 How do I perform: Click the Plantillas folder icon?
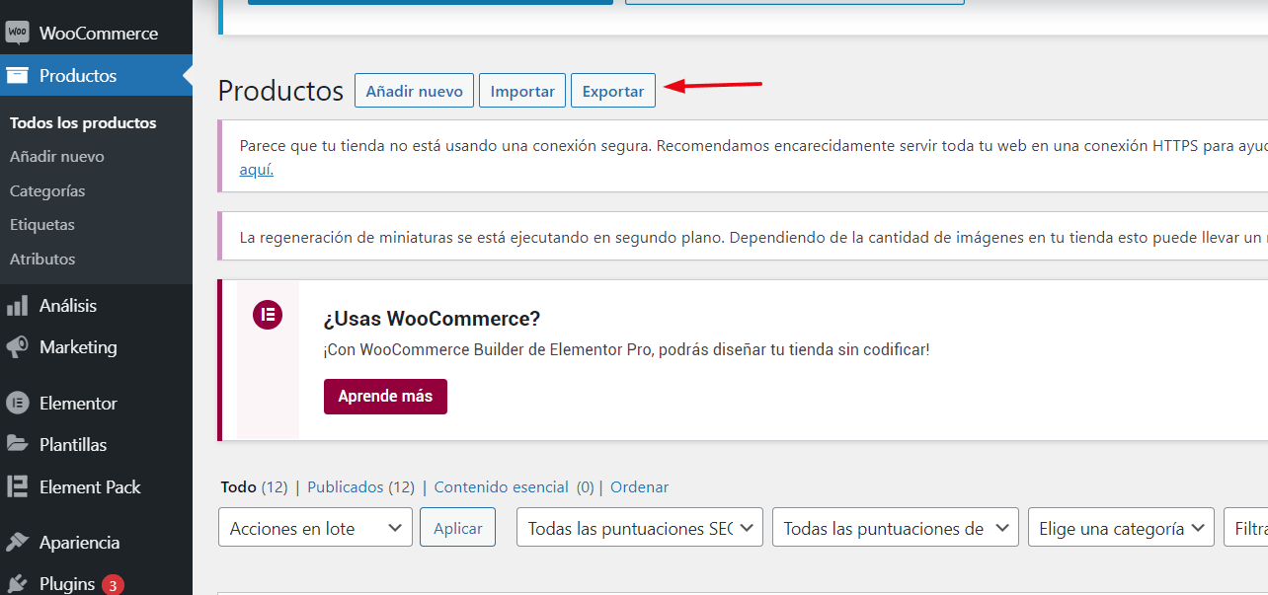pyautogui.click(x=17, y=444)
